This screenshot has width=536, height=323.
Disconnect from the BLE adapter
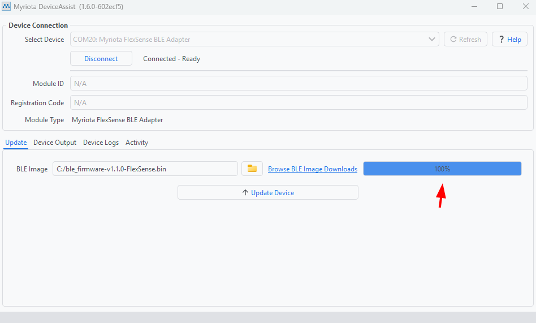coord(101,58)
